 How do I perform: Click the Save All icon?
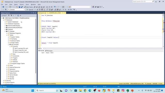pyautogui.click(x=22, y=7)
